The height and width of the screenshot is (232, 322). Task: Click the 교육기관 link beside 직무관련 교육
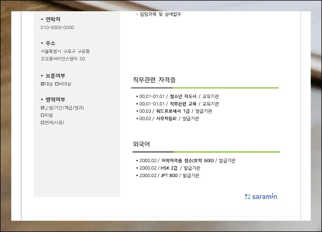coord(211,104)
